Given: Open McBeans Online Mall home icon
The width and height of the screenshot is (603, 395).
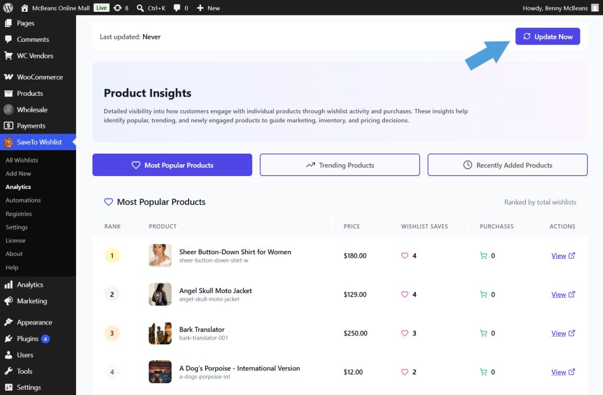Looking at the screenshot, I should (x=25, y=8).
